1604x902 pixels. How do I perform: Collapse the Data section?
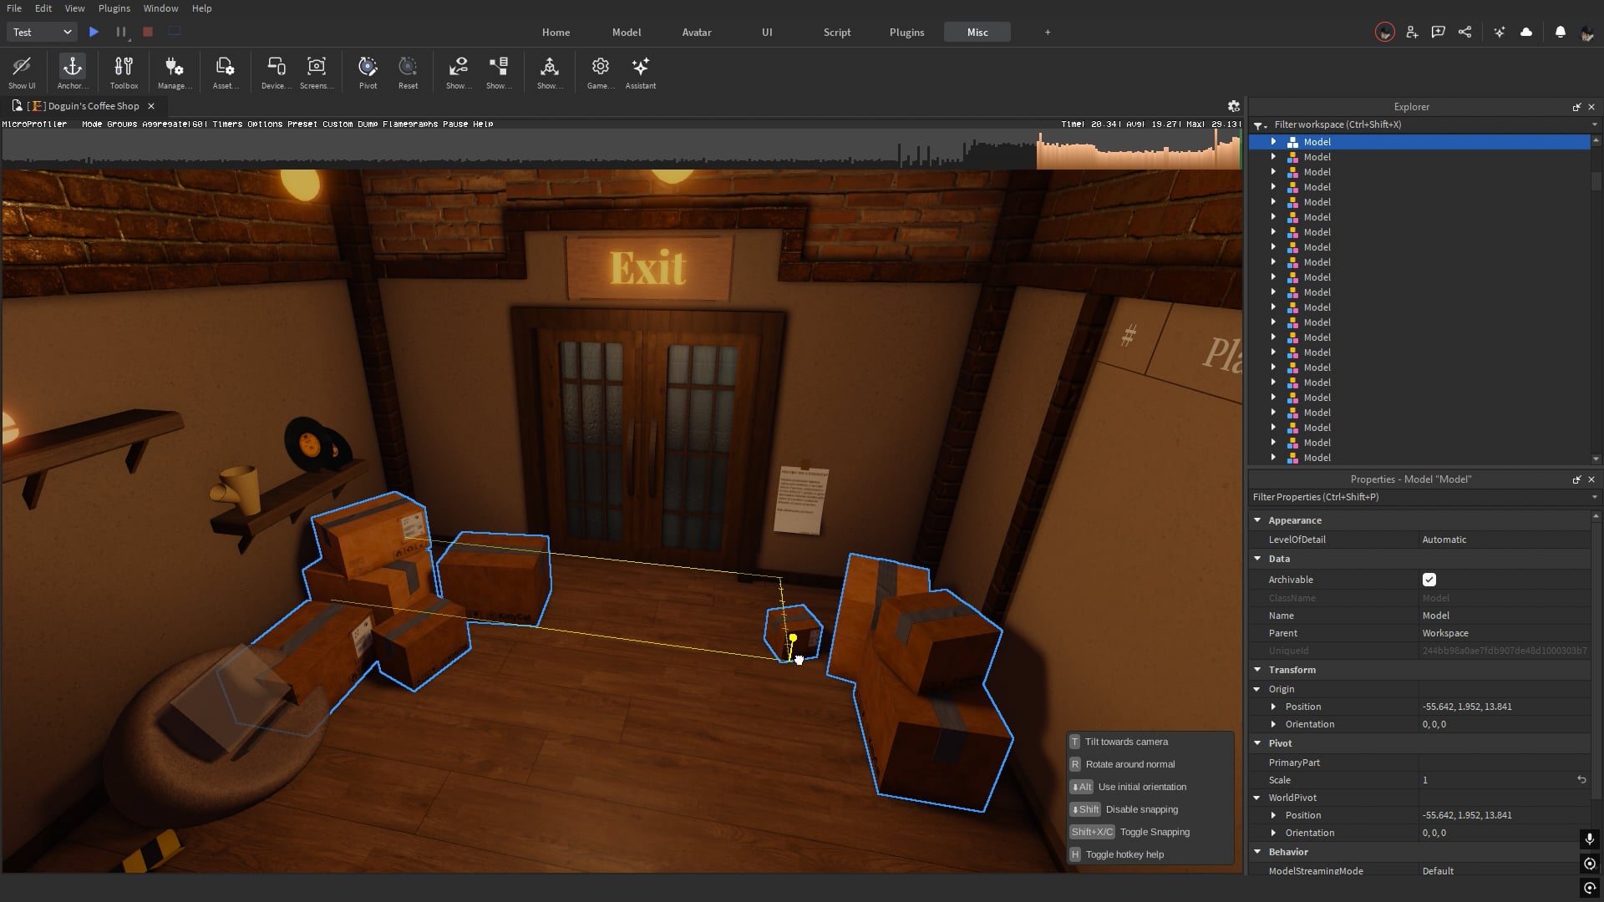click(x=1257, y=559)
